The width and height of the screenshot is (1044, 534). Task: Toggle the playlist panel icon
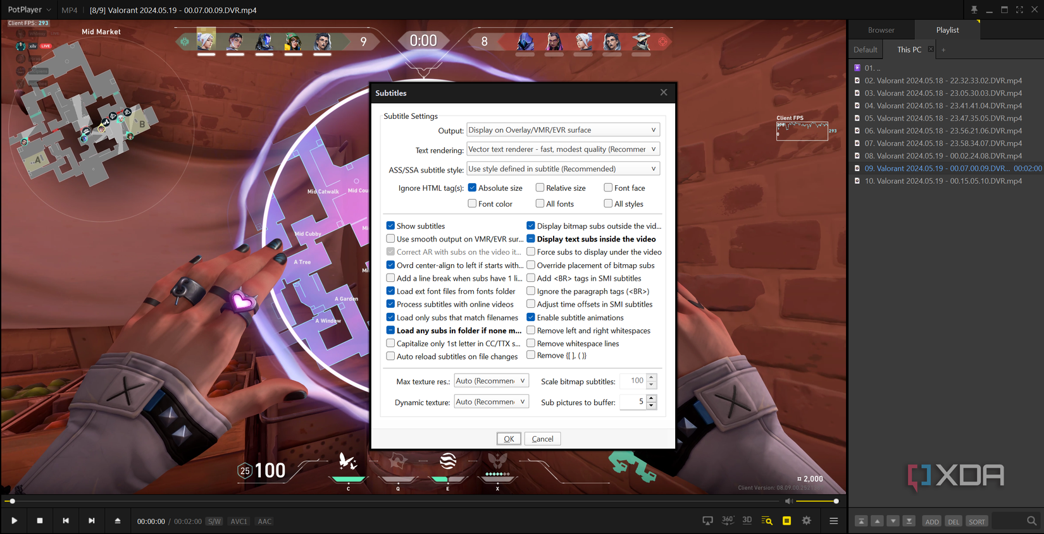[833, 521]
